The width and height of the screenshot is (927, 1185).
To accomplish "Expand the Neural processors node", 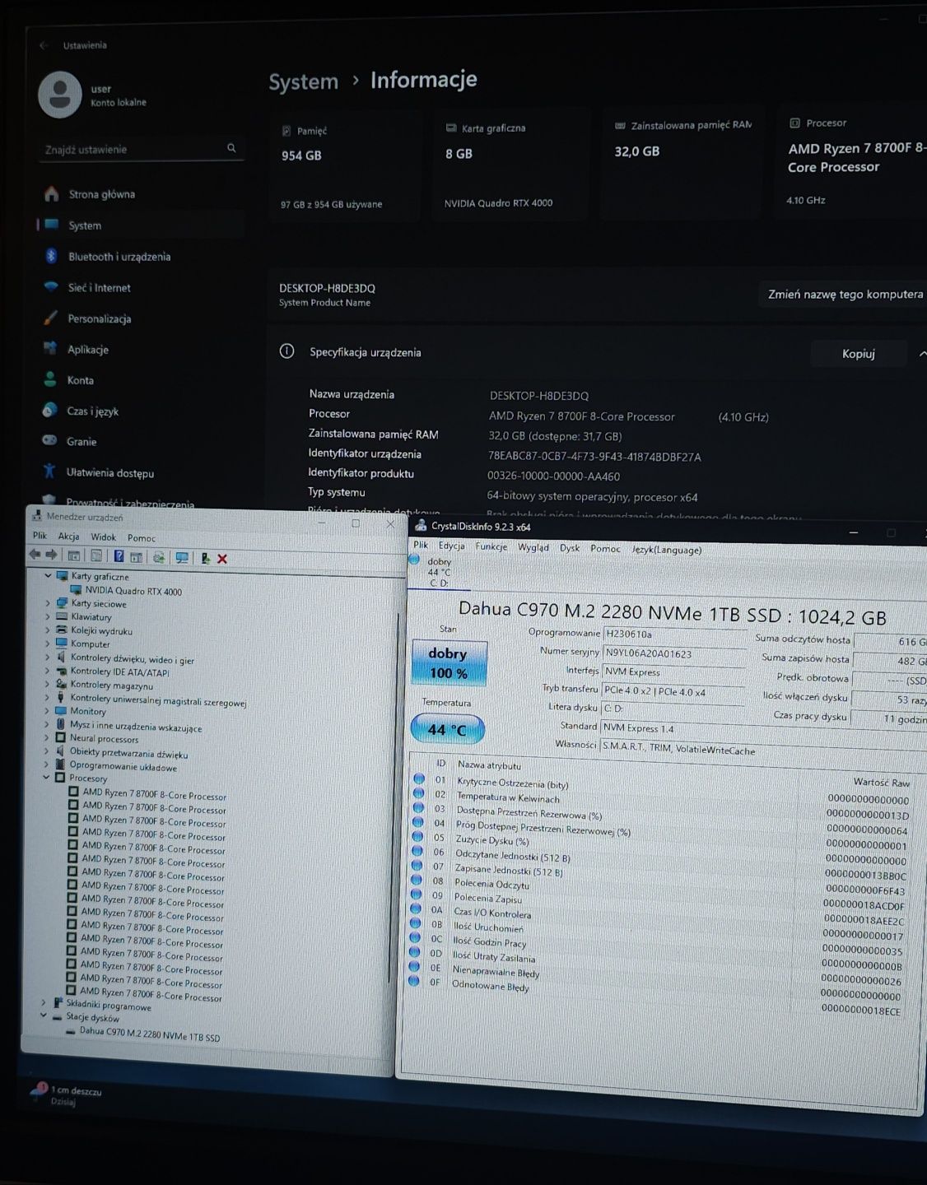I will click(47, 738).
